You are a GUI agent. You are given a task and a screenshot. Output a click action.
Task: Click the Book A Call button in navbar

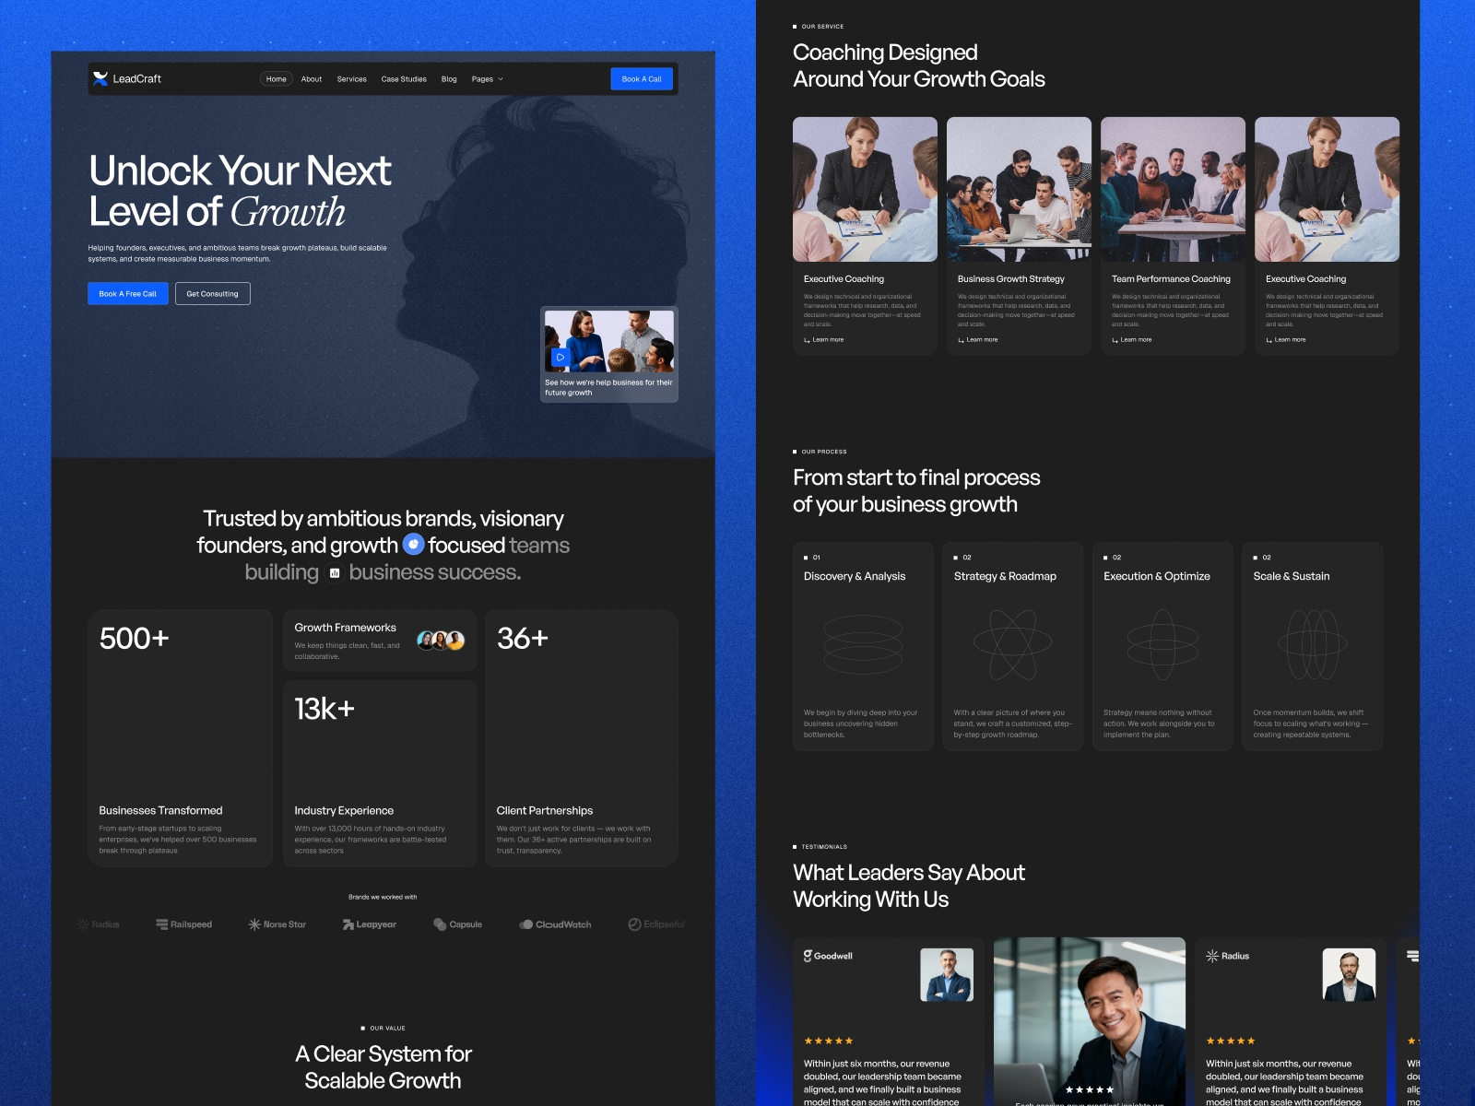click(642, 79)
